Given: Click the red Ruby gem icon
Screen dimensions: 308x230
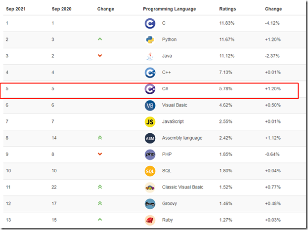Looking at the screenshot, I should click(x=150, y=220).
